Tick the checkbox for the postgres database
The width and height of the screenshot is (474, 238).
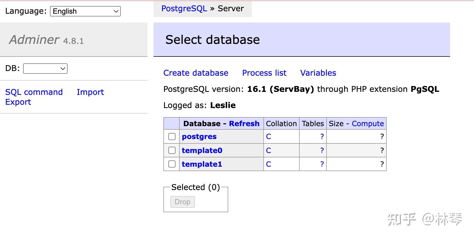tap(172, 137)
